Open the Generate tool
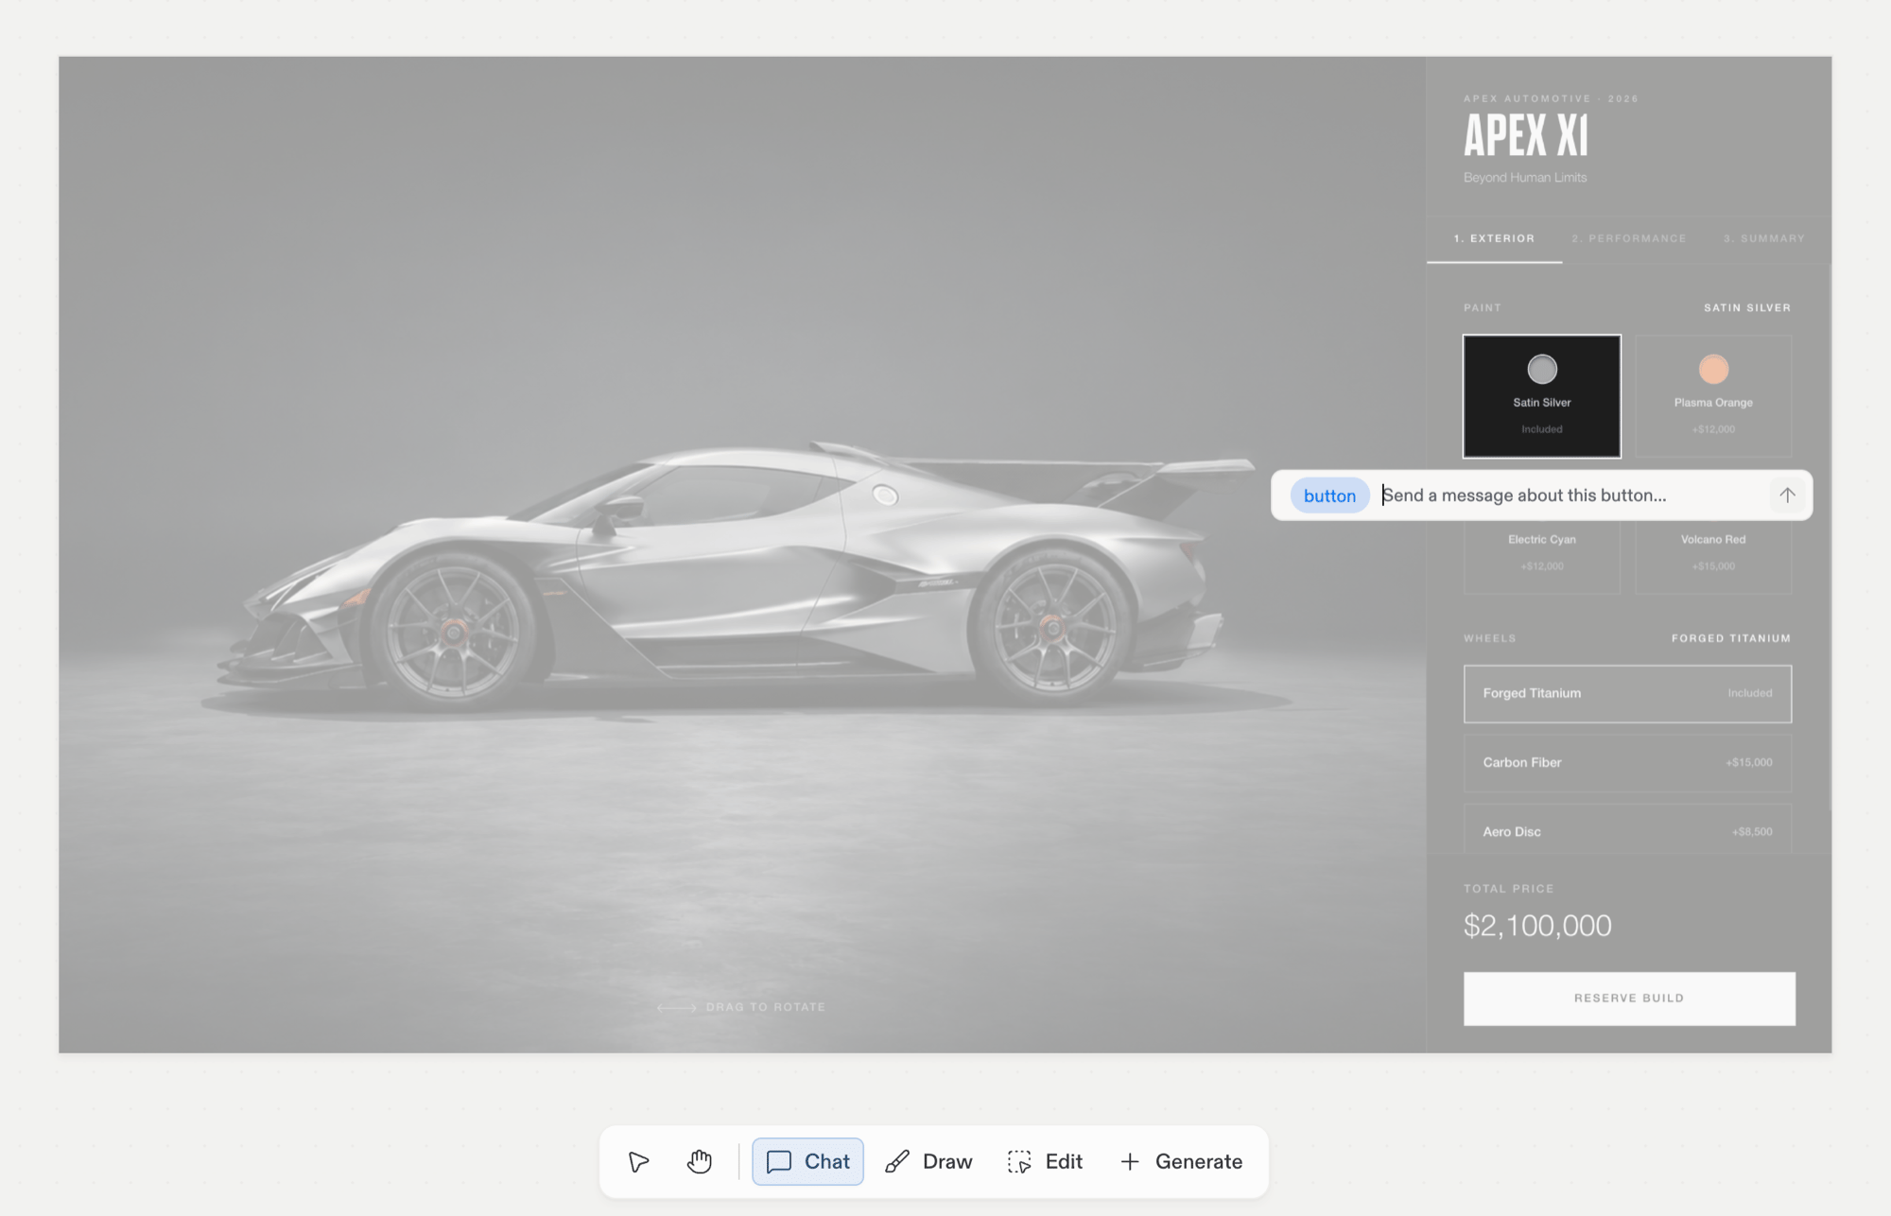The image size is (1891, 1216). pos(1181,1161)
